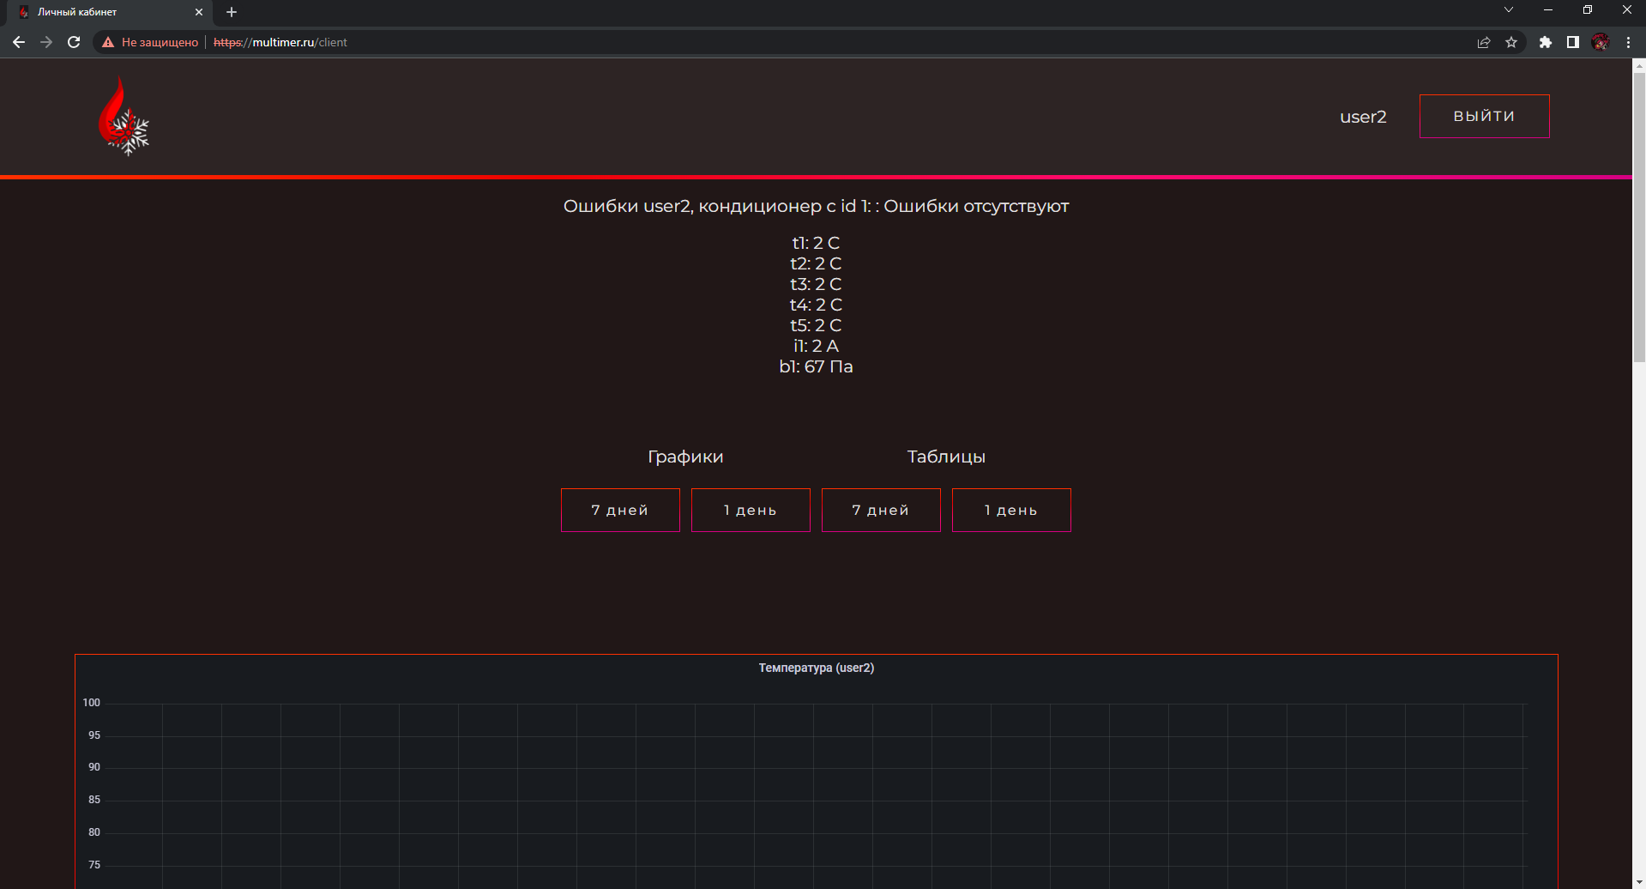1646x889 pixels.
Task: Expand the tab search dropdown chevron
Action: point(1509,10)
